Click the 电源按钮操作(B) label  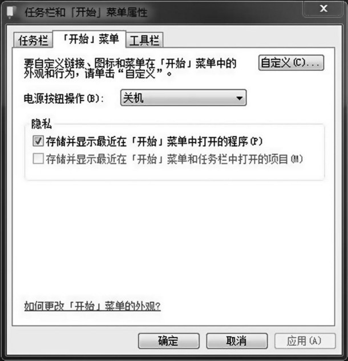coord(64,99)
